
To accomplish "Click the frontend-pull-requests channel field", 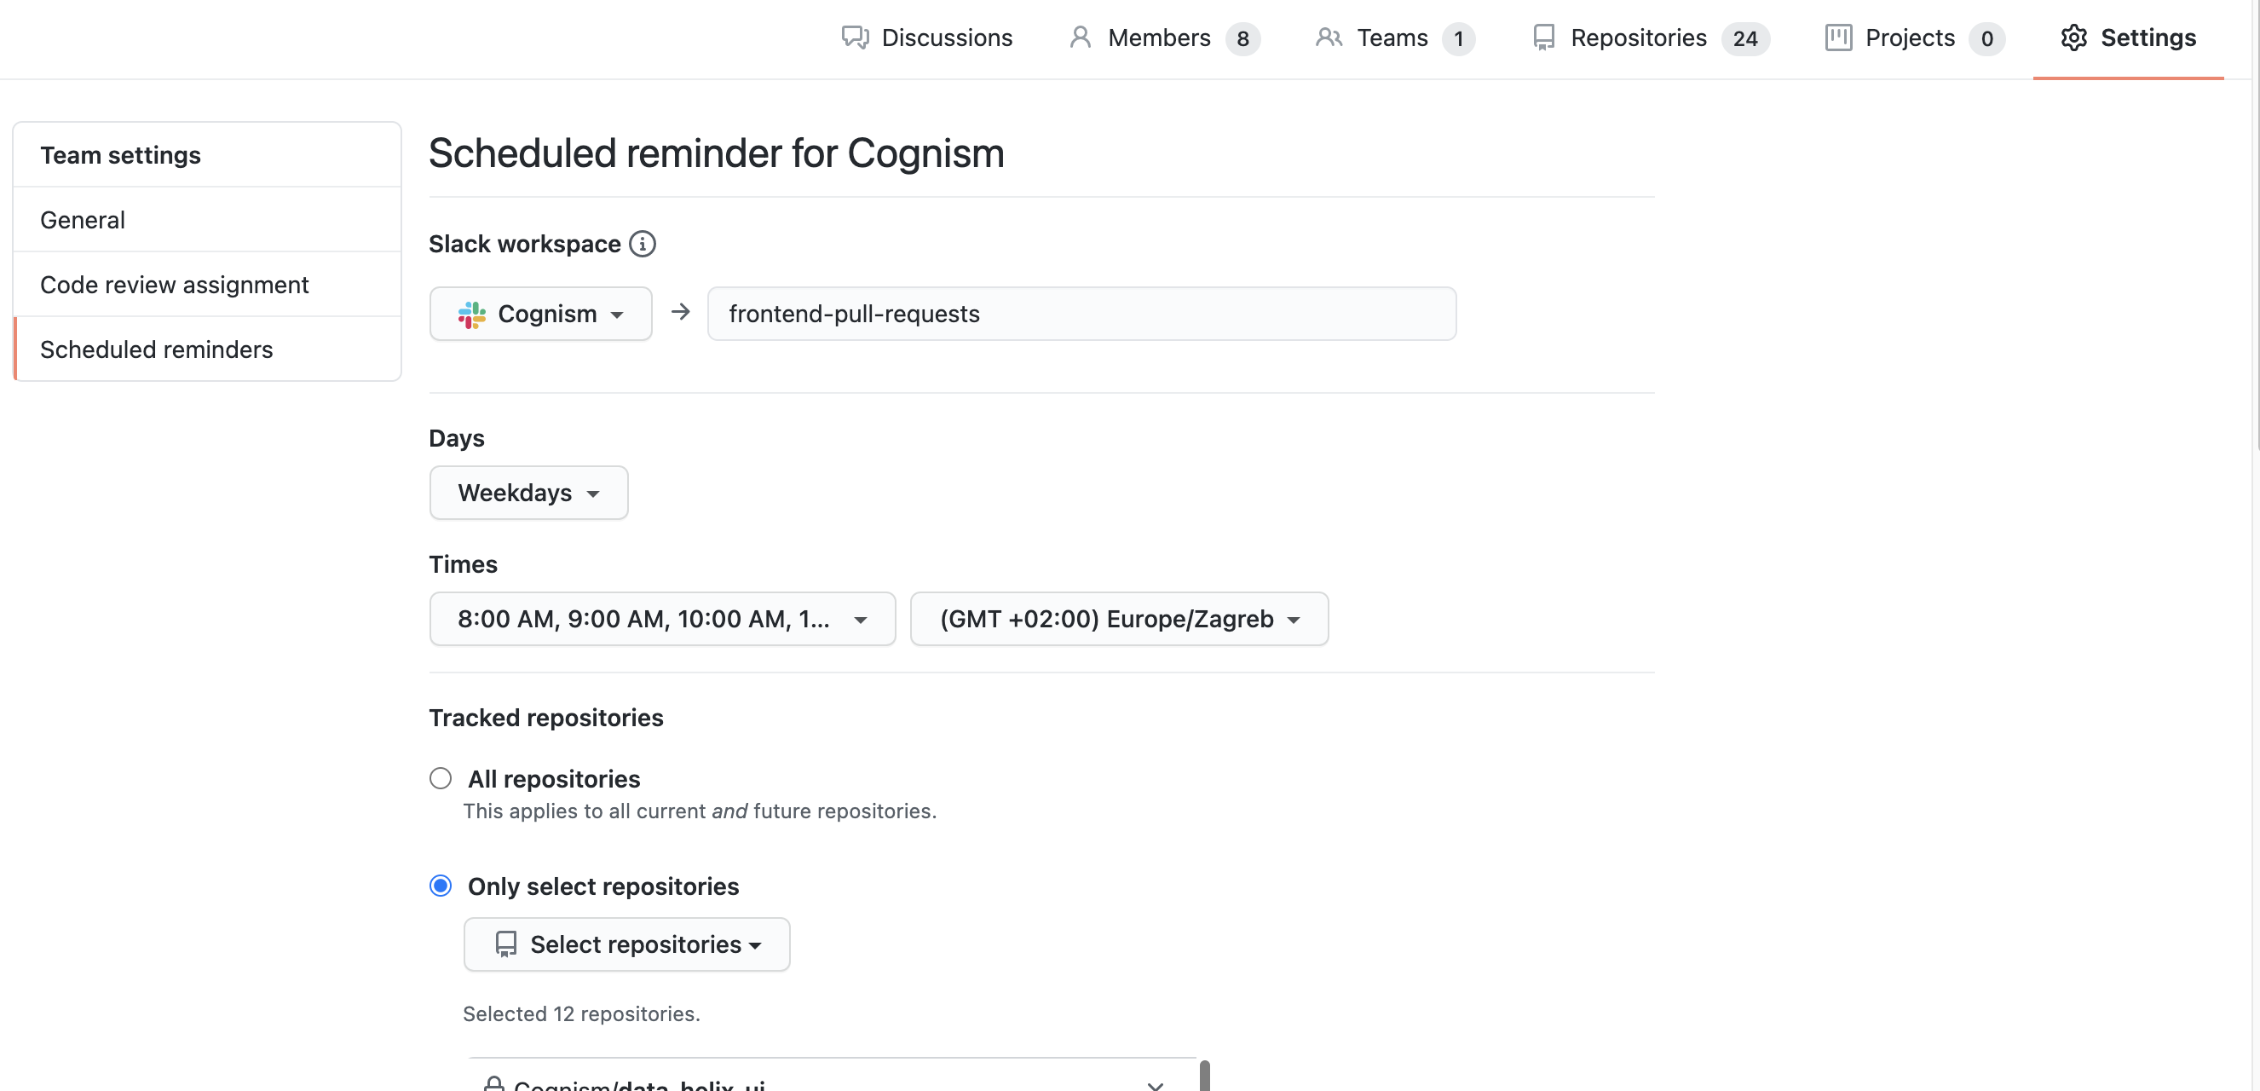I will [x=1081, y=314].
